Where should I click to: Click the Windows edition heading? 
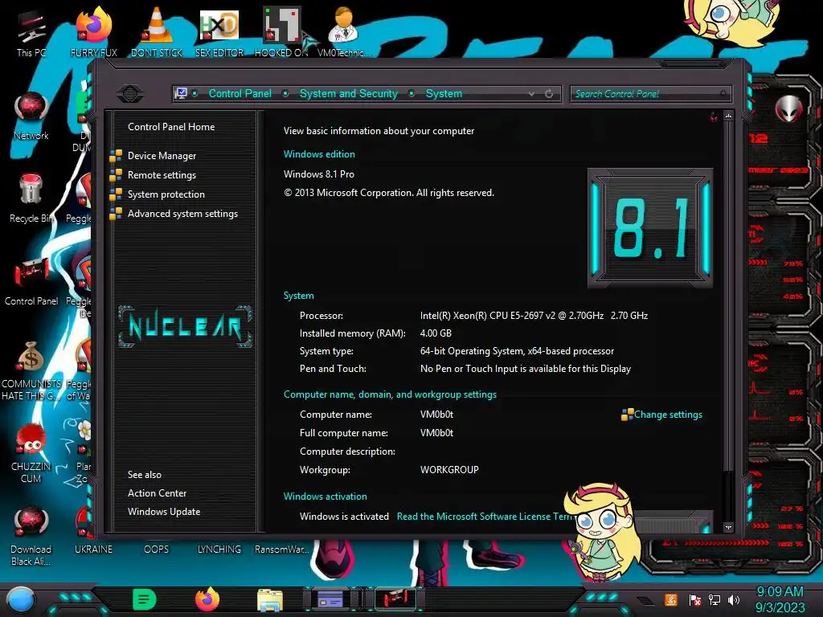click(319, 154)
